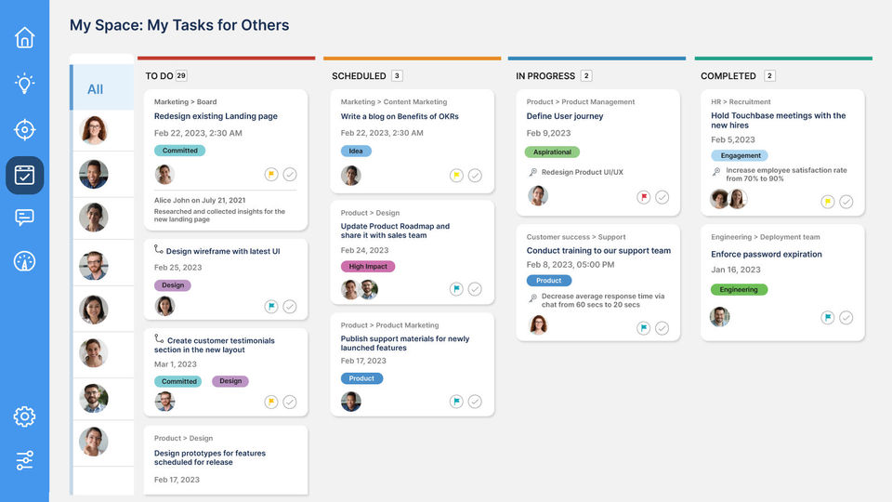Select the All filter tab
Image resolution: width=892 pixels, height=502 pixels.
point(95,89)
